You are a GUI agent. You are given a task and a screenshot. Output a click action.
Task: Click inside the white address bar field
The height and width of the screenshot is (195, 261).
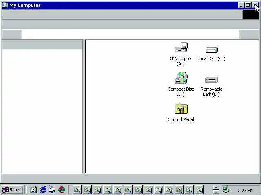pyautogui.click(x=130, y=34)
